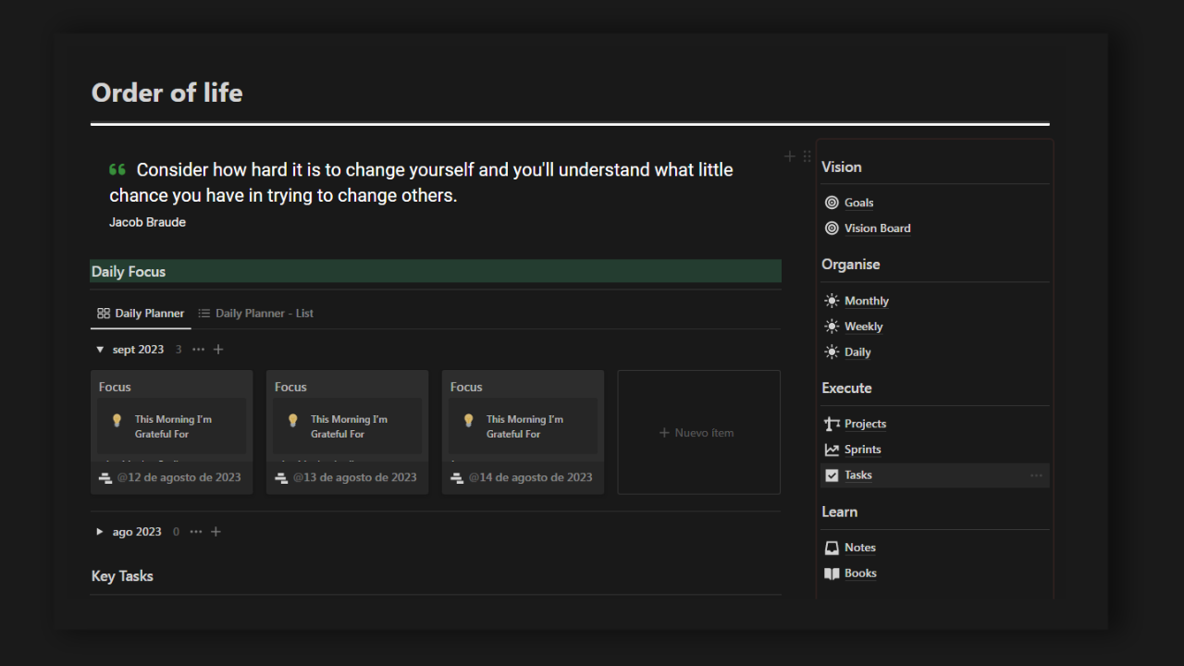Click the target icon beside Vision Board

pos(832,228)
